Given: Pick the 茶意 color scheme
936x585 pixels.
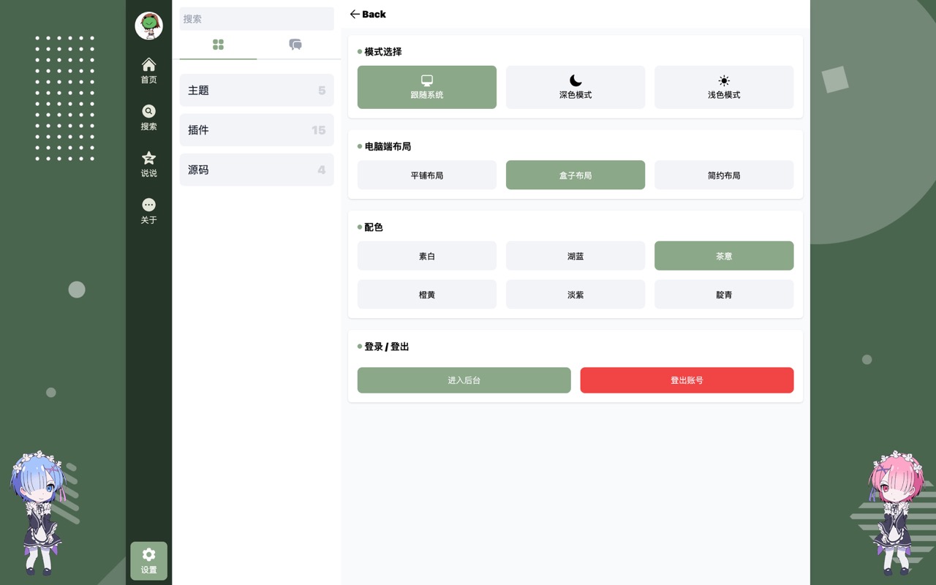Looking at the screenshot, I should 724,256.
